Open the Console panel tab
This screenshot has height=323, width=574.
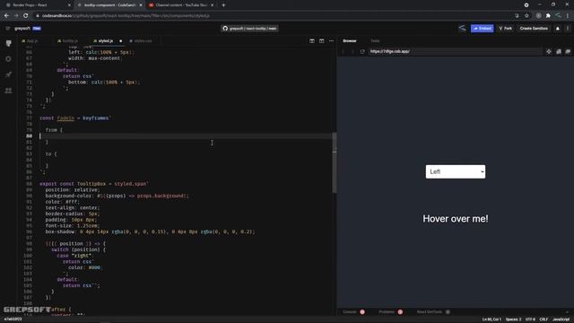(353, 312)
